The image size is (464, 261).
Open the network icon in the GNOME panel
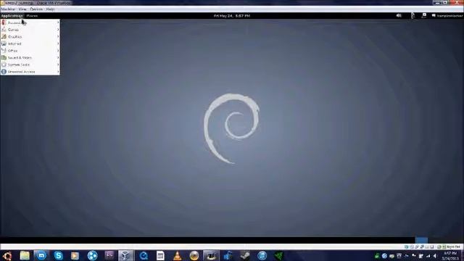(x=423, y=16)
